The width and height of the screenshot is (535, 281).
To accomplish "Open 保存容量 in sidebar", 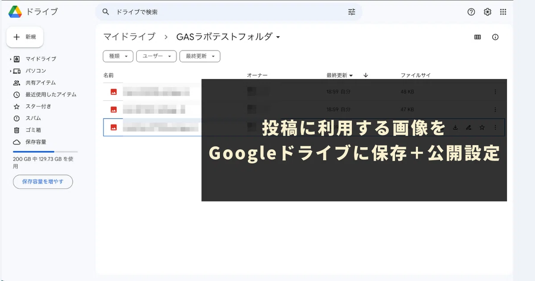I will tap(36, 142).
